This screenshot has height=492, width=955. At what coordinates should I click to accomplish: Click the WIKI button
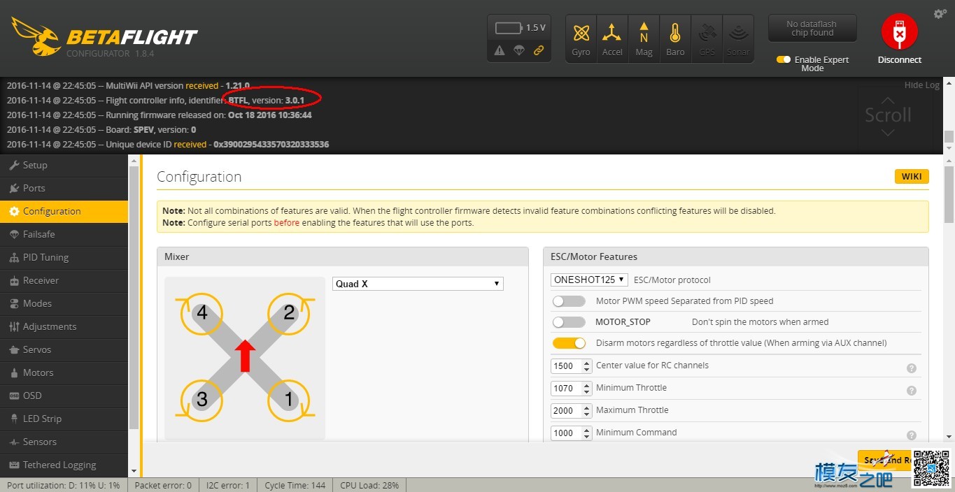coord(912,177)
